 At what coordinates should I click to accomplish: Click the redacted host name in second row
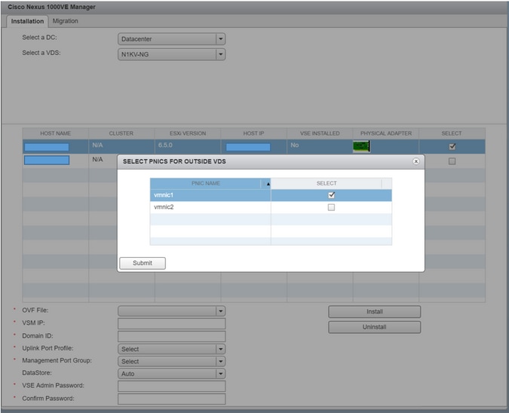point(47,161)
